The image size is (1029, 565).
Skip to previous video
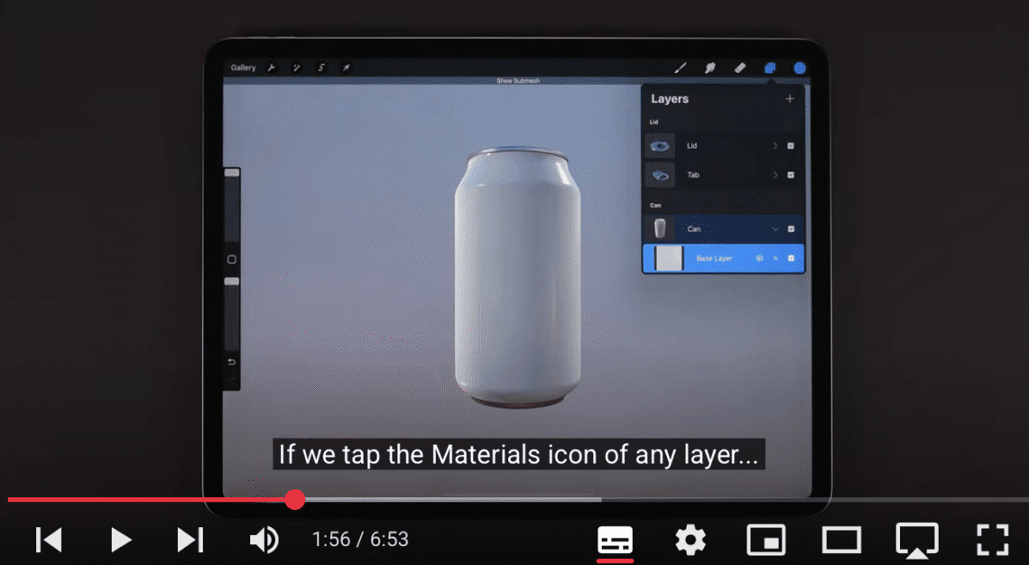tap(49, 540)
